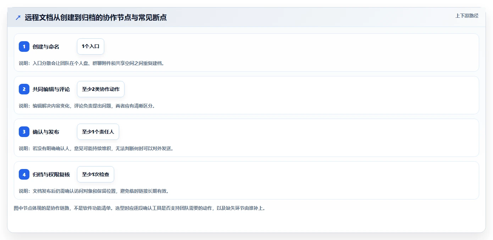Click the 上下游路径 label
Image resolution: width=493 pixels, height=240 pixels.
467,16
